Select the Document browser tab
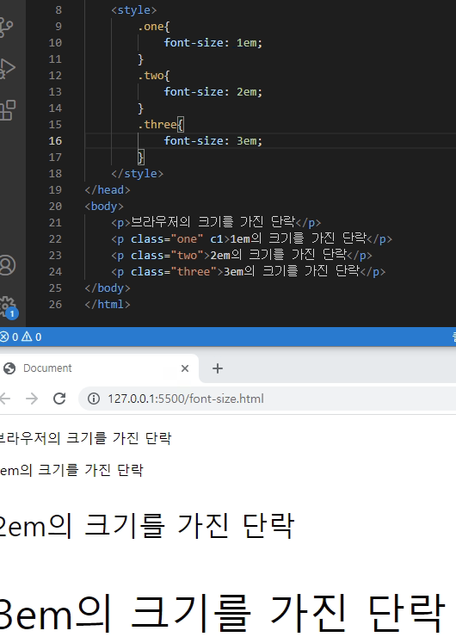Image resolution: width=456 pixels, height=643 pixels. pyautogui.click(x=98, y=368)
